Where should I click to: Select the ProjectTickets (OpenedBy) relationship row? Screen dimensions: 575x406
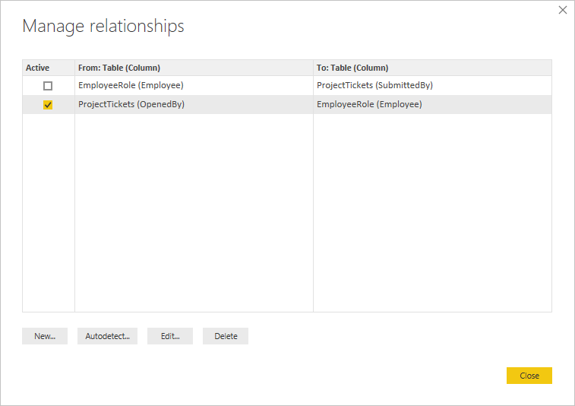(x=131, y=104)
